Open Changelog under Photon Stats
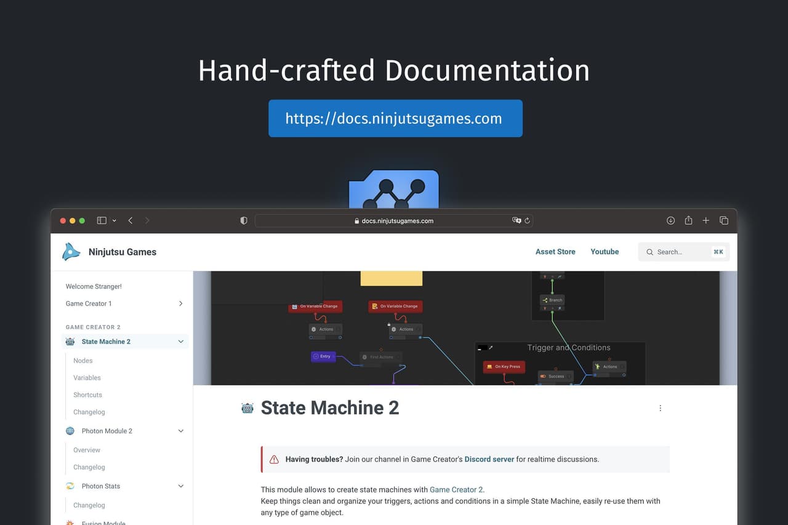Image resolution: width=788 pixels, height=525 pixels. pyautogui.click(x=89, y=505)
